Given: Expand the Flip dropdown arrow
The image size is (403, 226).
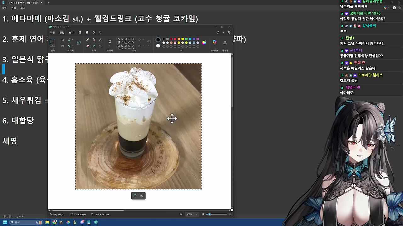Looking at the screenshot, I should (72, 46).
